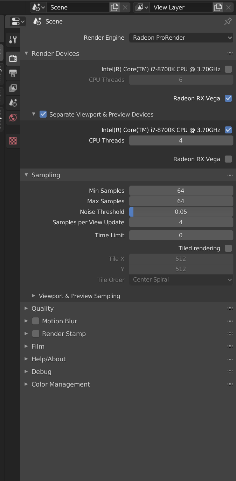236x481 pixels.
Task: Click the Max Samples value field
Action: tap(181, 201)
